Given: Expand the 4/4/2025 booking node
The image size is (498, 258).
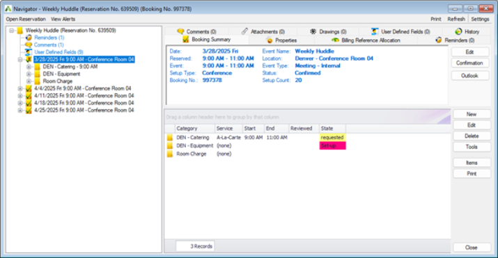Looking at the screenshot, I should 20,89.
